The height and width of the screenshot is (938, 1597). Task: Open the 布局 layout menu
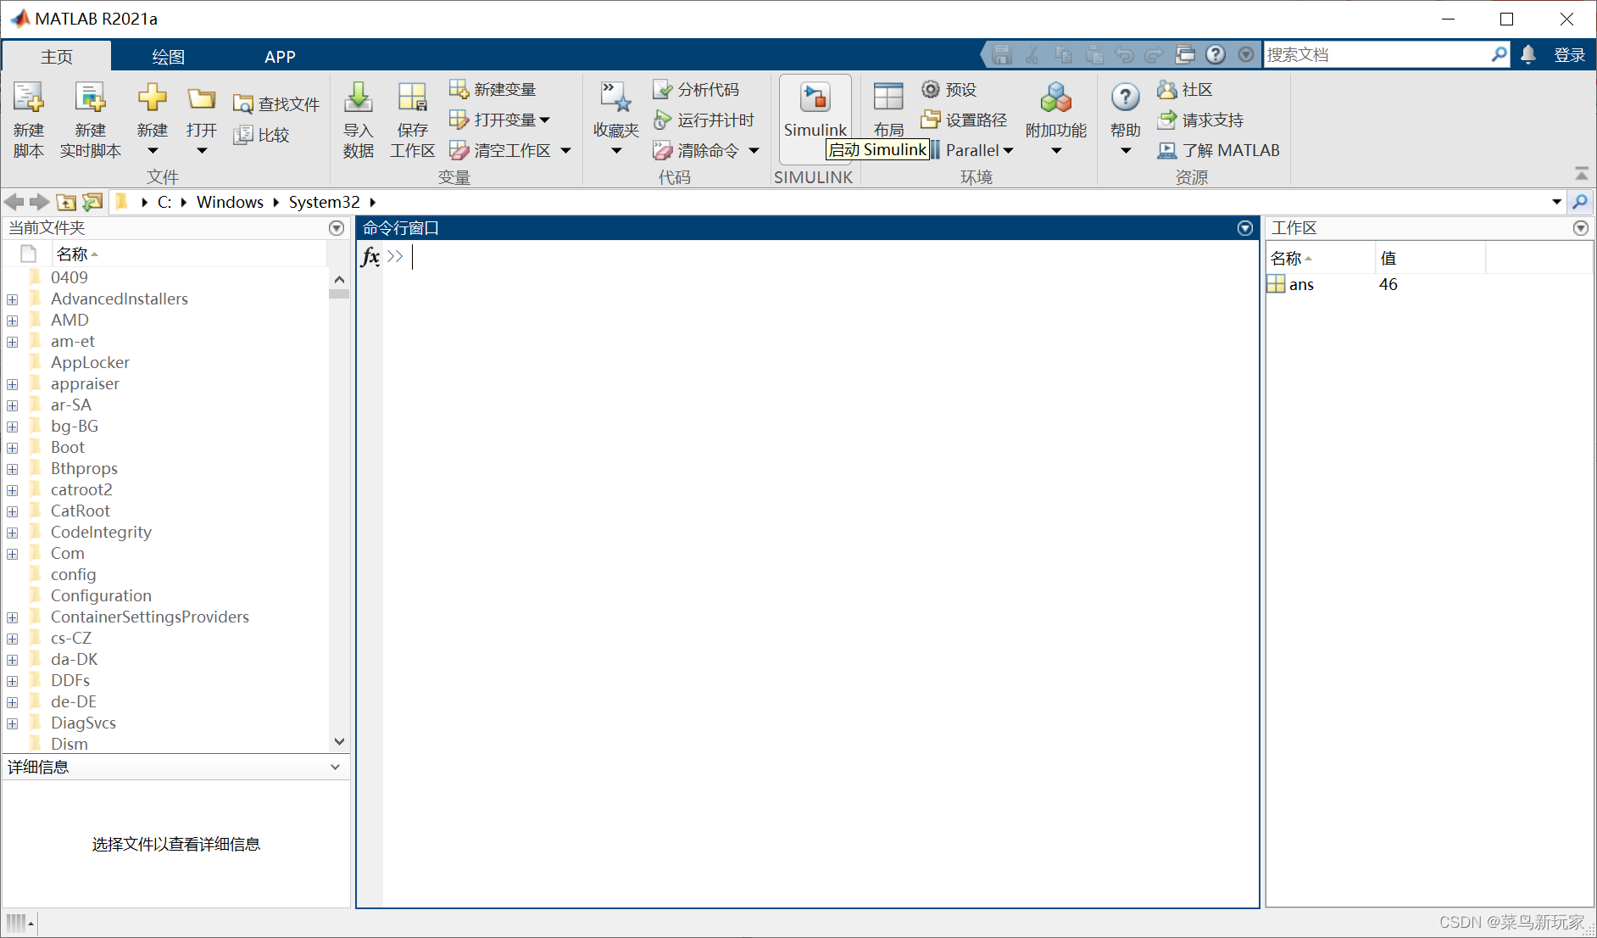click(x=888, y=110)
